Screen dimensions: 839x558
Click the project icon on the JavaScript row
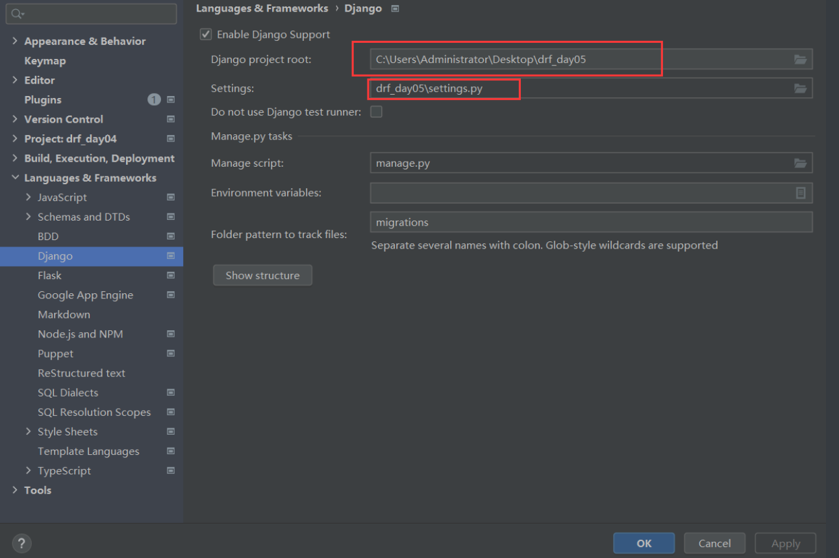coord(171,197)
